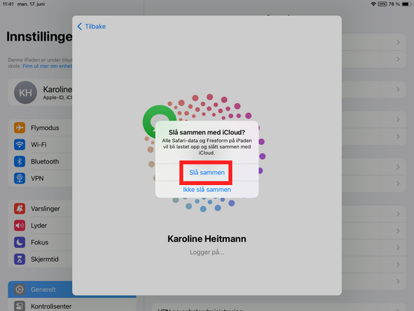Open Bluetooth settings row
Image resolution: width=414 pixels, height=311 pixels.
click(x=40, y=161)
